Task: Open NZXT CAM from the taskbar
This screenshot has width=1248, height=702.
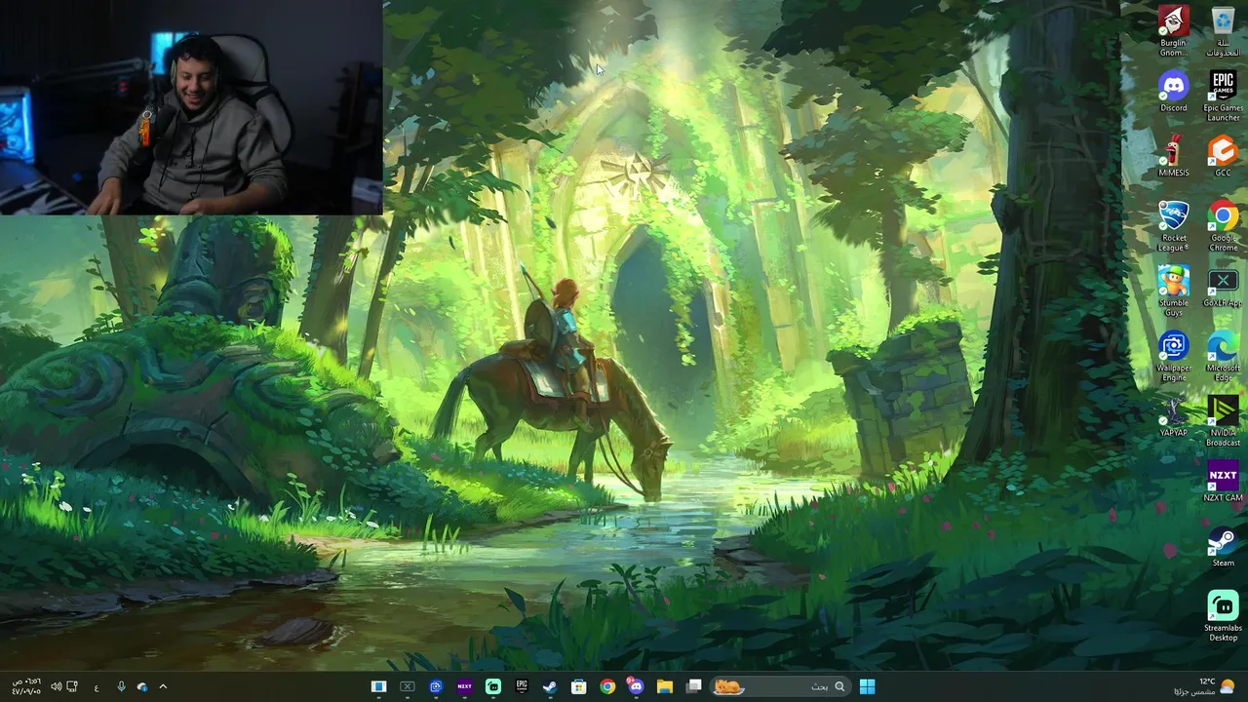Action: point(464,686)
